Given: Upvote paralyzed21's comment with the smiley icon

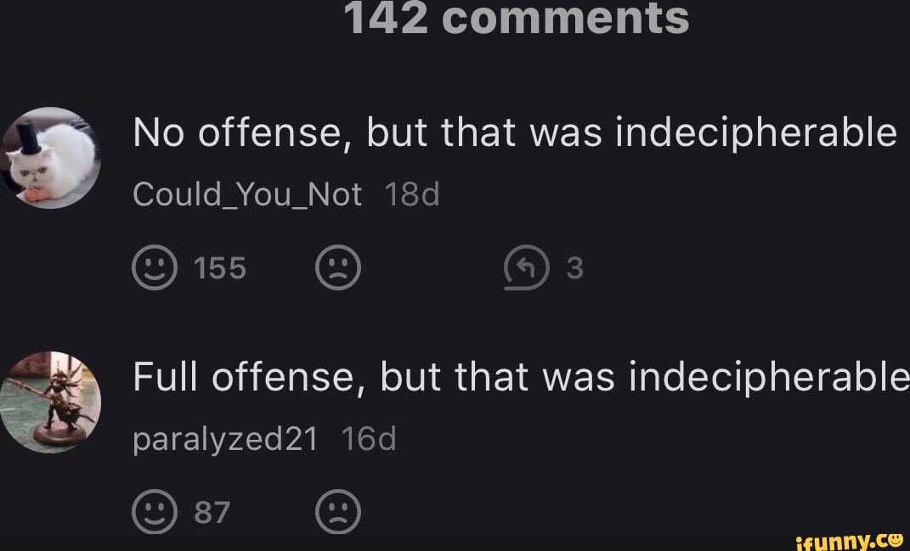Looking at the screenshot, I should point(154,511).
